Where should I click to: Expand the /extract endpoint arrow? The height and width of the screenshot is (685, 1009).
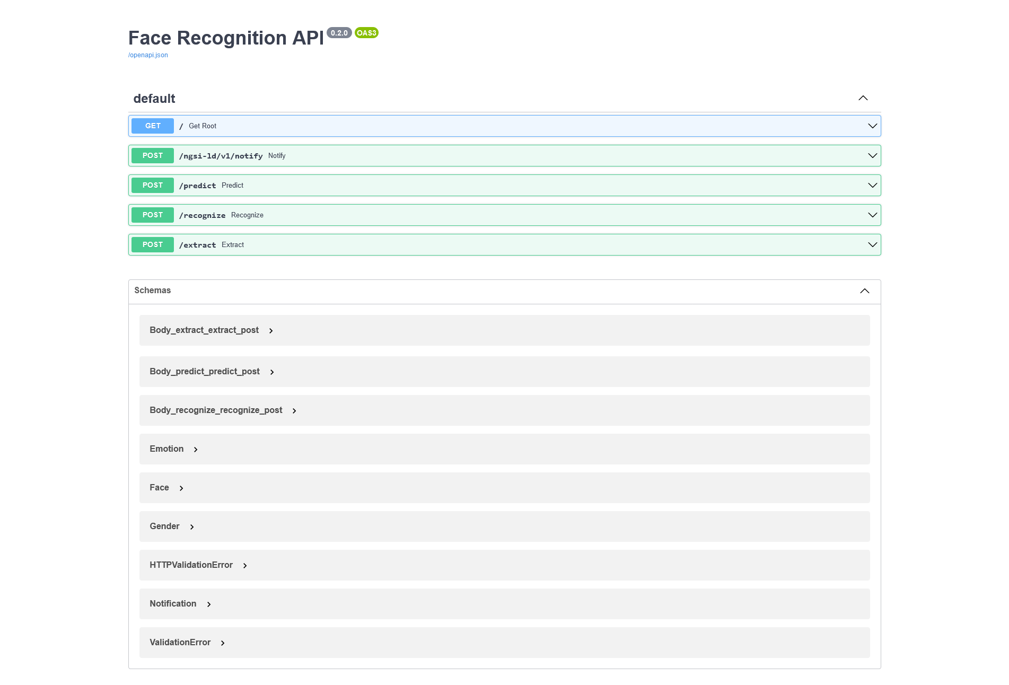coord(872,245)
